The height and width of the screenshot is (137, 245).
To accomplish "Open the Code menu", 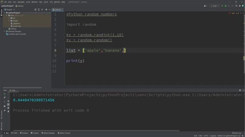I will (28, 2).
